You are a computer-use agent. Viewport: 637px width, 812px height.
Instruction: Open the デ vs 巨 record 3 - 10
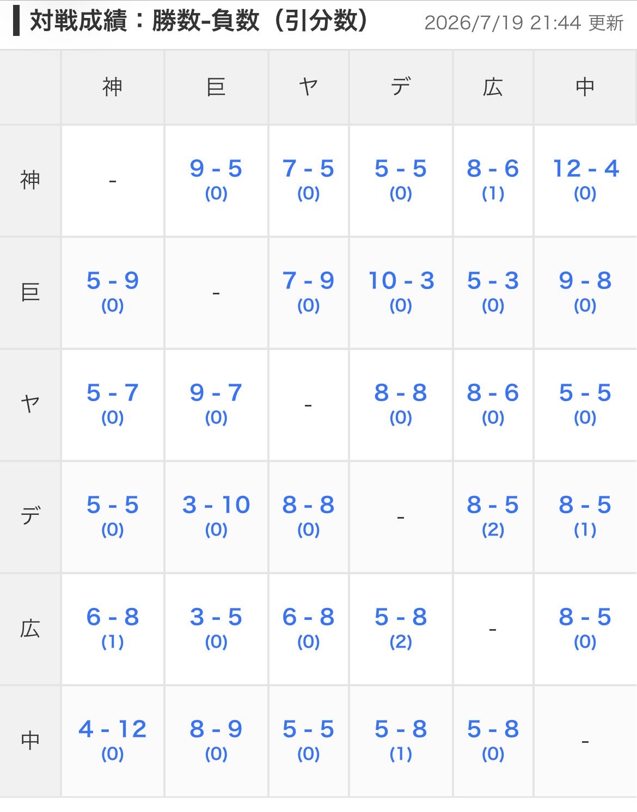[x=216, y=515]
